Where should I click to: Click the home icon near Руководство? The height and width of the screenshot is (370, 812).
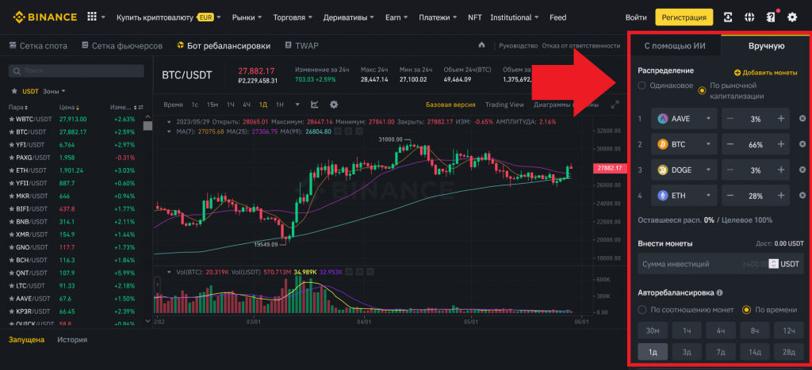481,45
